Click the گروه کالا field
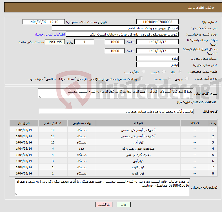Viewport: 222px width, 212px height. click(x=116, y=112)
